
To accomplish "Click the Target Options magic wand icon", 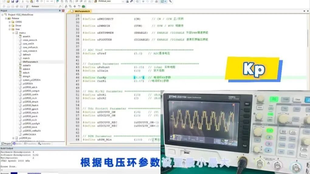I will click(60, 6).
